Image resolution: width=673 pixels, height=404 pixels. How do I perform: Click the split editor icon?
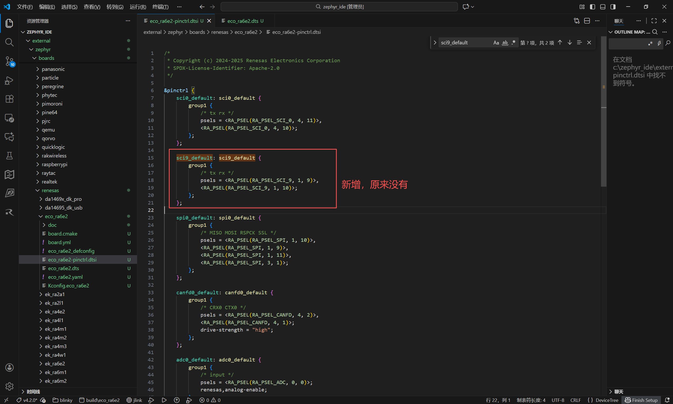(x=587, y=21)
